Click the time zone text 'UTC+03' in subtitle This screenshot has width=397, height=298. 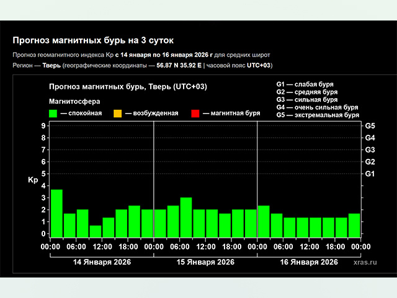pyautogui.click(x=259, y=65)
